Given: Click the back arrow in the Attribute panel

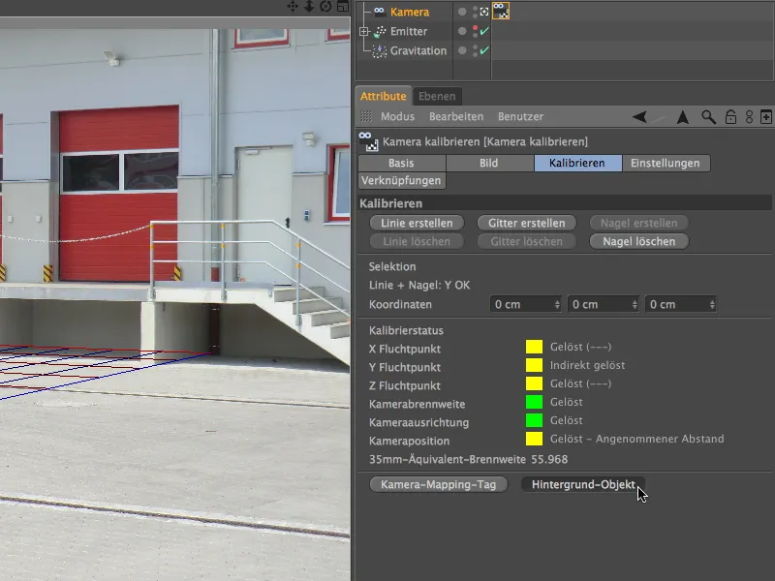Looking at the screenshot, I should click(x=638, y=117).
